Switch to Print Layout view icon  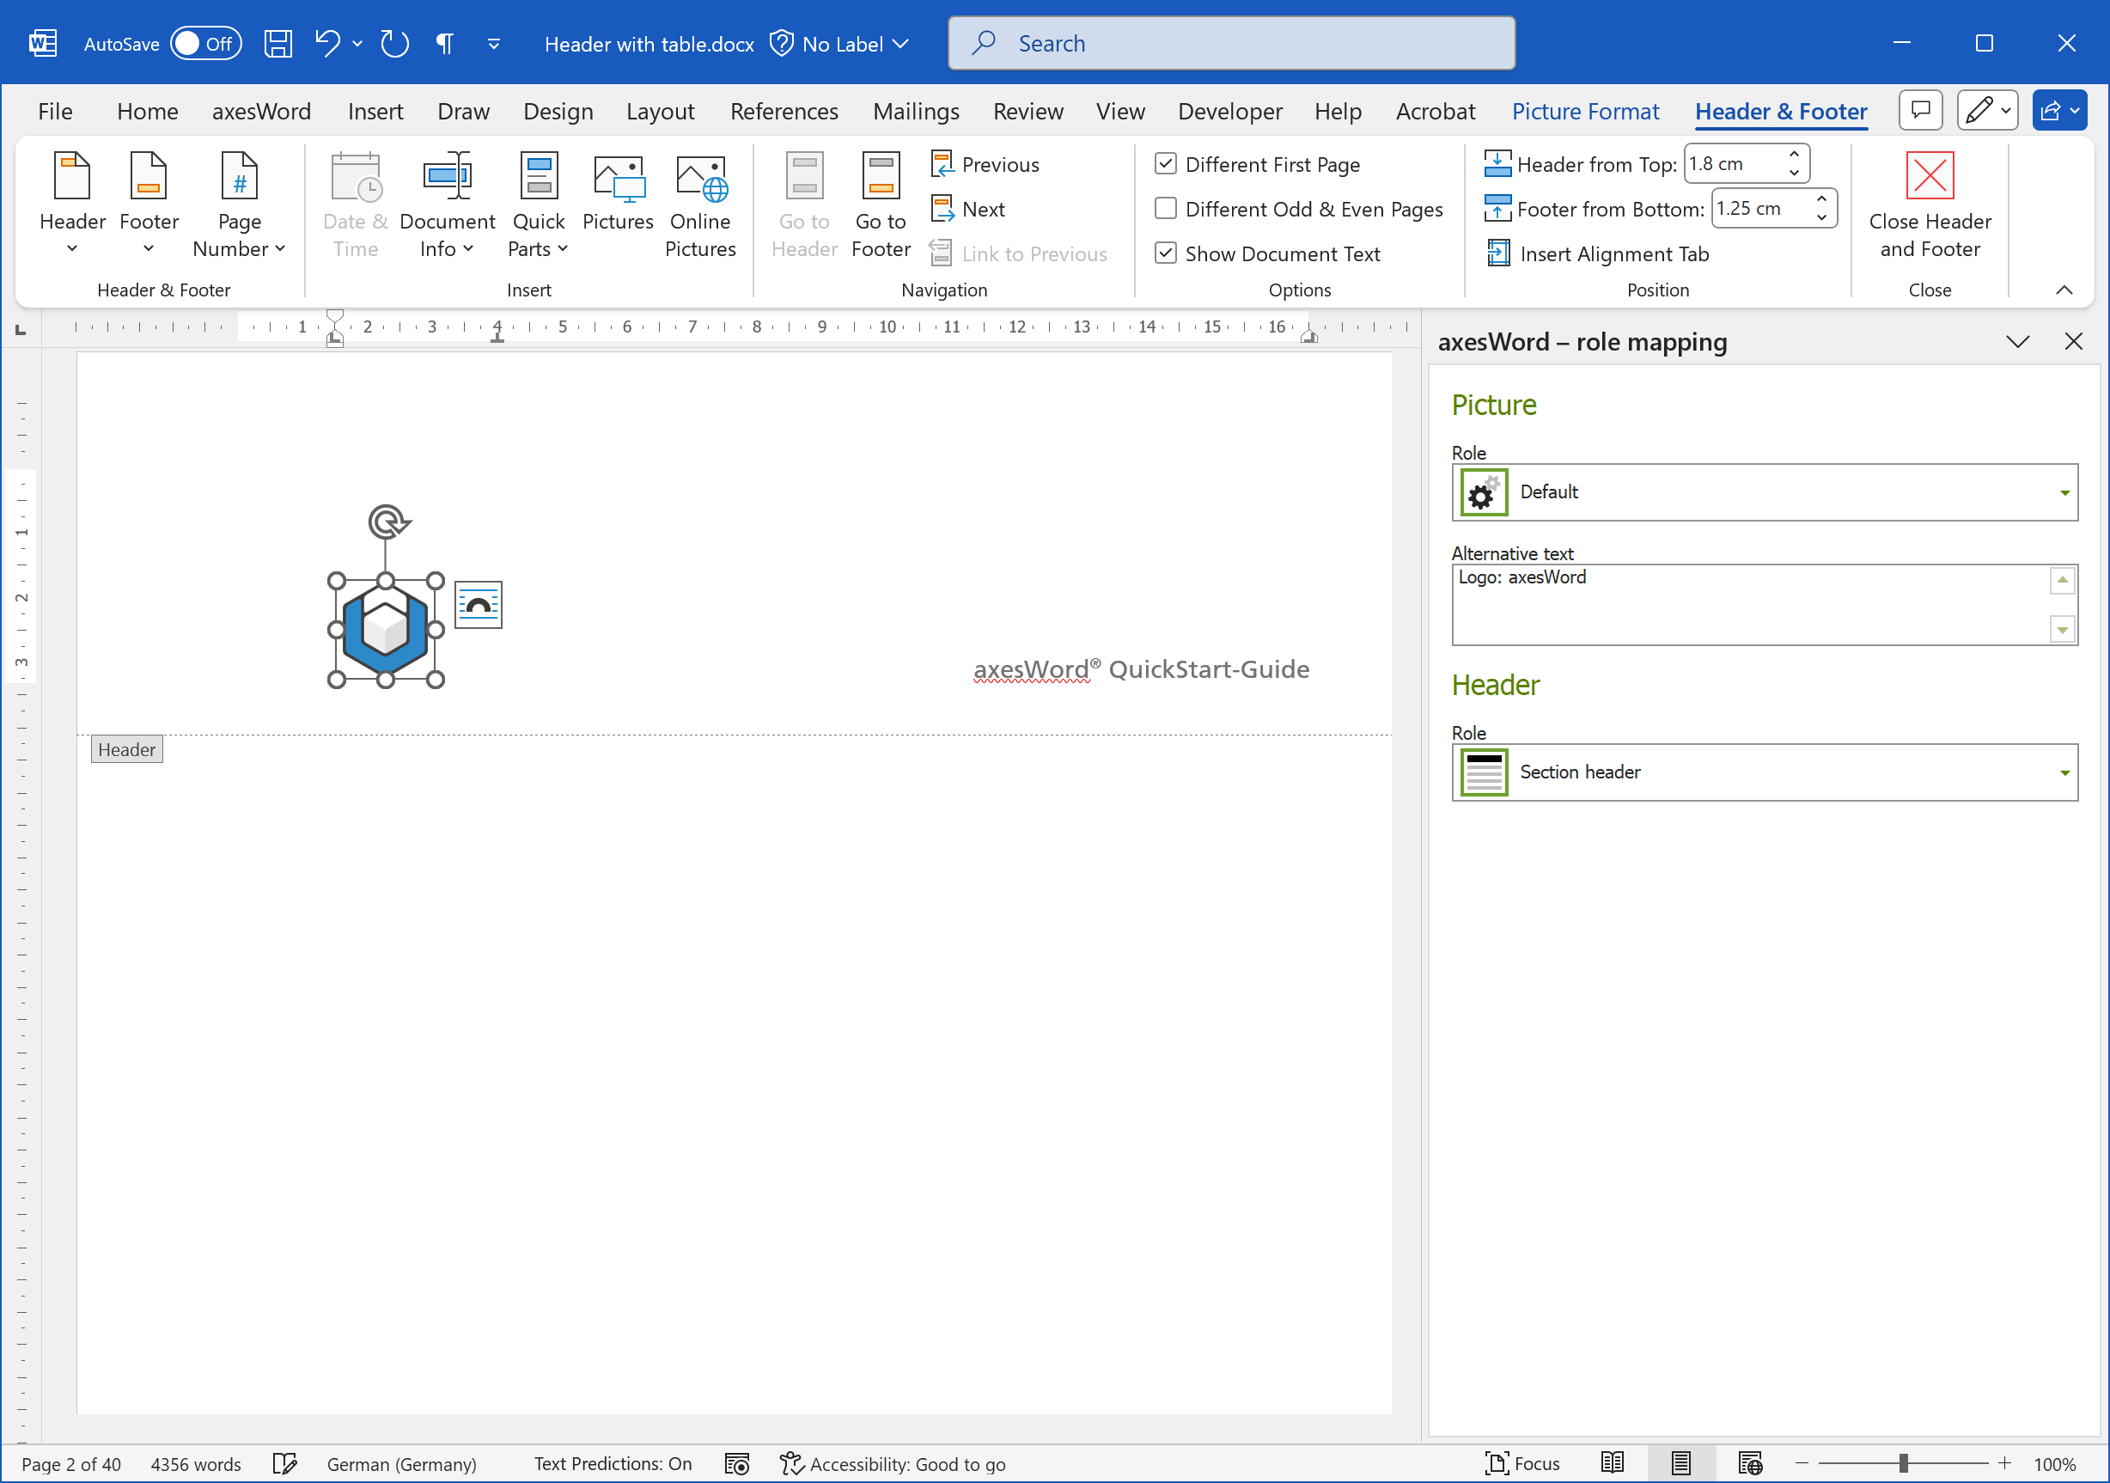click(x=1680, y=1462)
